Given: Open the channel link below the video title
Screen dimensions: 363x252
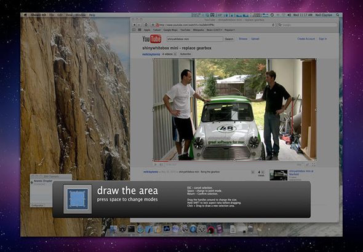Looking at the screenshot, I should 151,54.
